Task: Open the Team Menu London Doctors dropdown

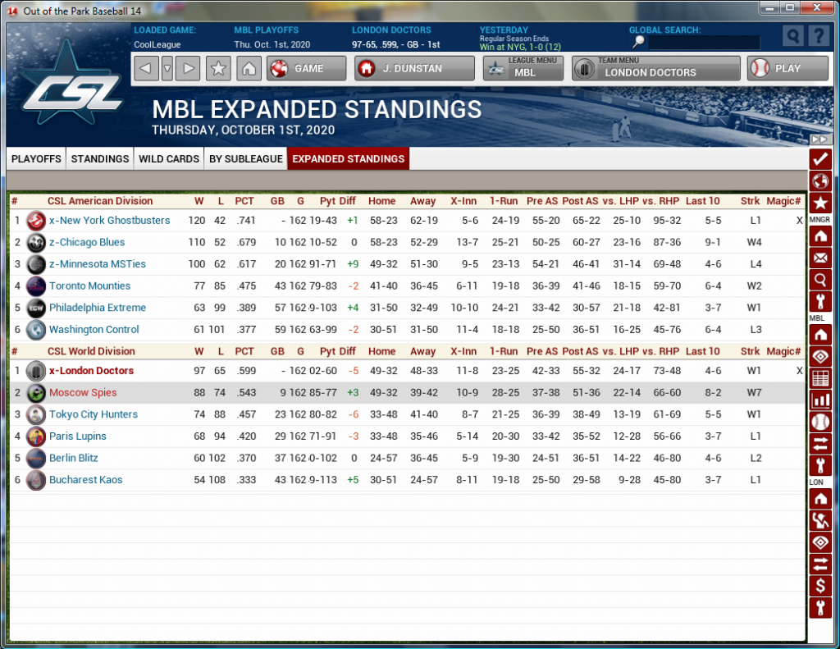Action: pos(655,69)
